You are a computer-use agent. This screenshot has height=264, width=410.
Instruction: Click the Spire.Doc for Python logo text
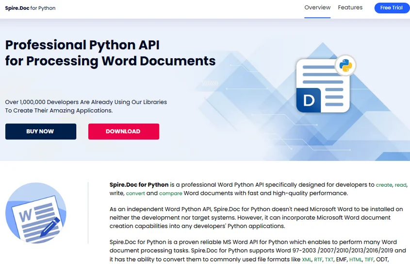tap(30, 8)
